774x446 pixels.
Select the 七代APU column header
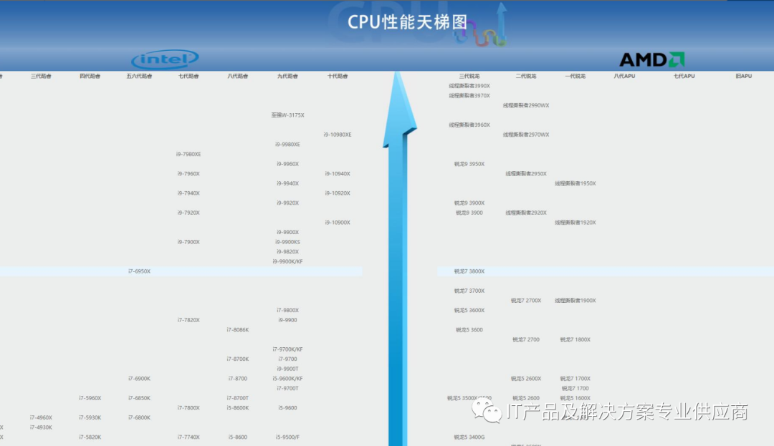coord(684,76)
